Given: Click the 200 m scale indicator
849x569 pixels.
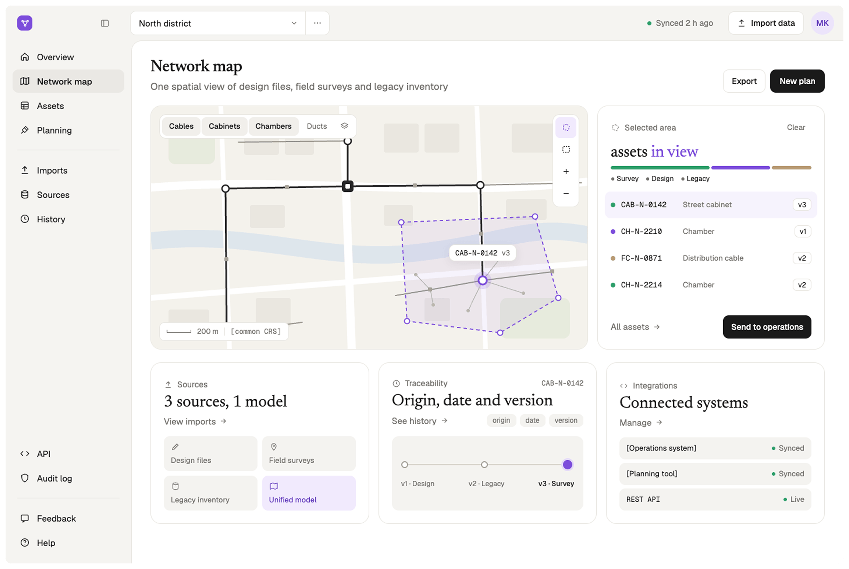Looking at the screenshot, I should point(193,331).
